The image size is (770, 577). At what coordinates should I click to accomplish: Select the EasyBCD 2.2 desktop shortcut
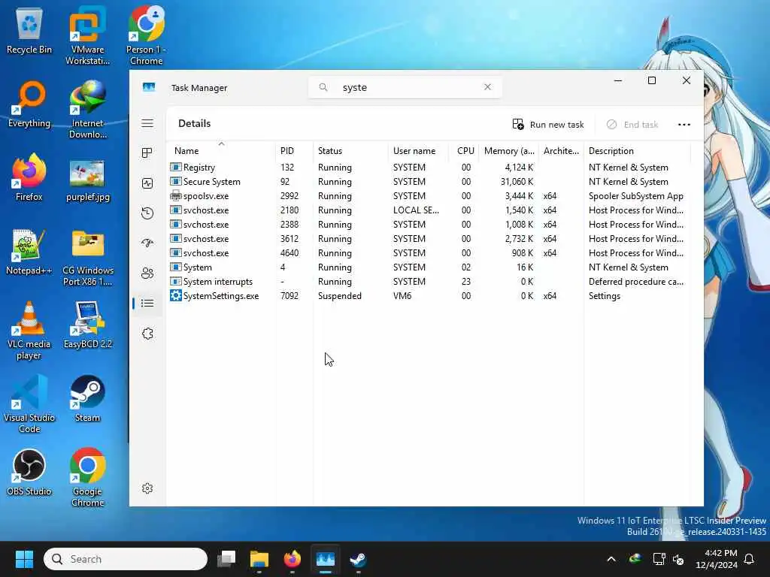87,326
